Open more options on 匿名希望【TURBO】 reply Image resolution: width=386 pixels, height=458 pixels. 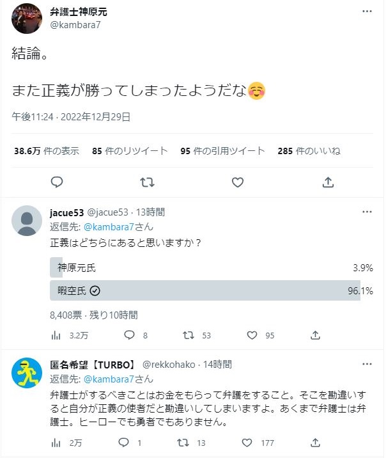(367, 364)
